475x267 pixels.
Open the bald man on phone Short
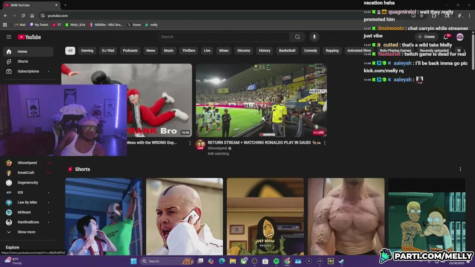pyautogui.click(x=184, y=217)
